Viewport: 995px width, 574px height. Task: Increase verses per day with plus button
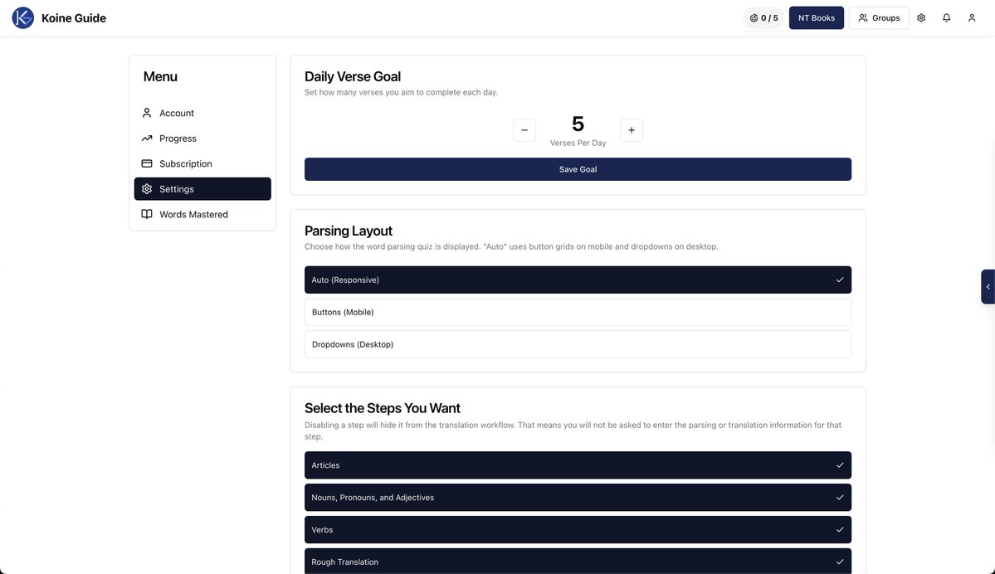pos(632,130)
